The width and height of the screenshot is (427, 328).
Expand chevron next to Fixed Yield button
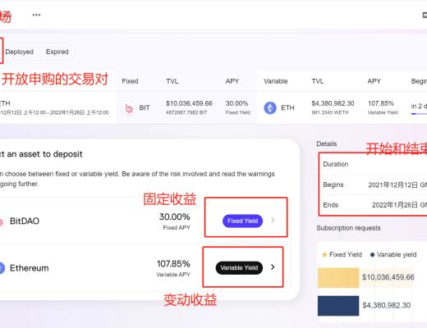273,220
